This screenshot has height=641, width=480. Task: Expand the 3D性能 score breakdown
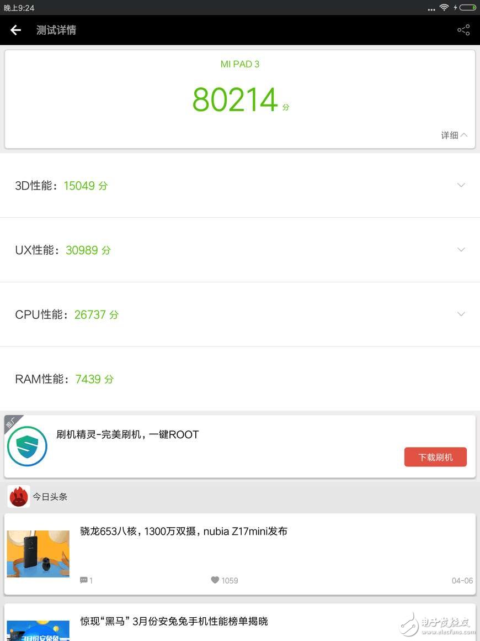(x=461, y=185)
